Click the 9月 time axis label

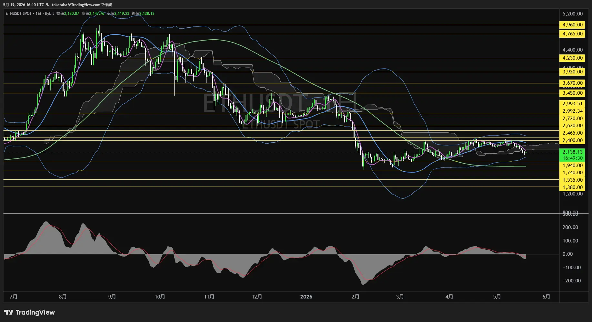(x=112, y=297)
